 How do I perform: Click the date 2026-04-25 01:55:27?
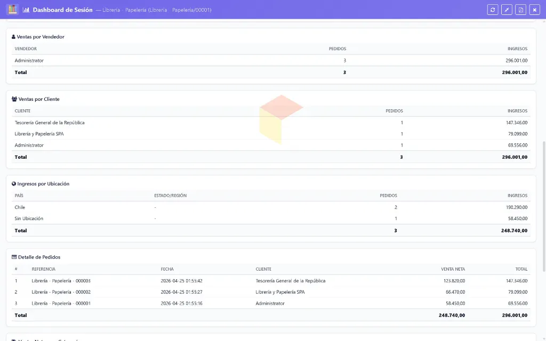point(181,292)
